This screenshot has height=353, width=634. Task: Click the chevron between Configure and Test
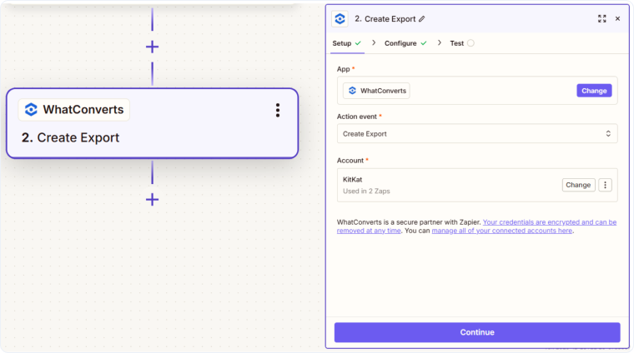[x=439, y=42]
